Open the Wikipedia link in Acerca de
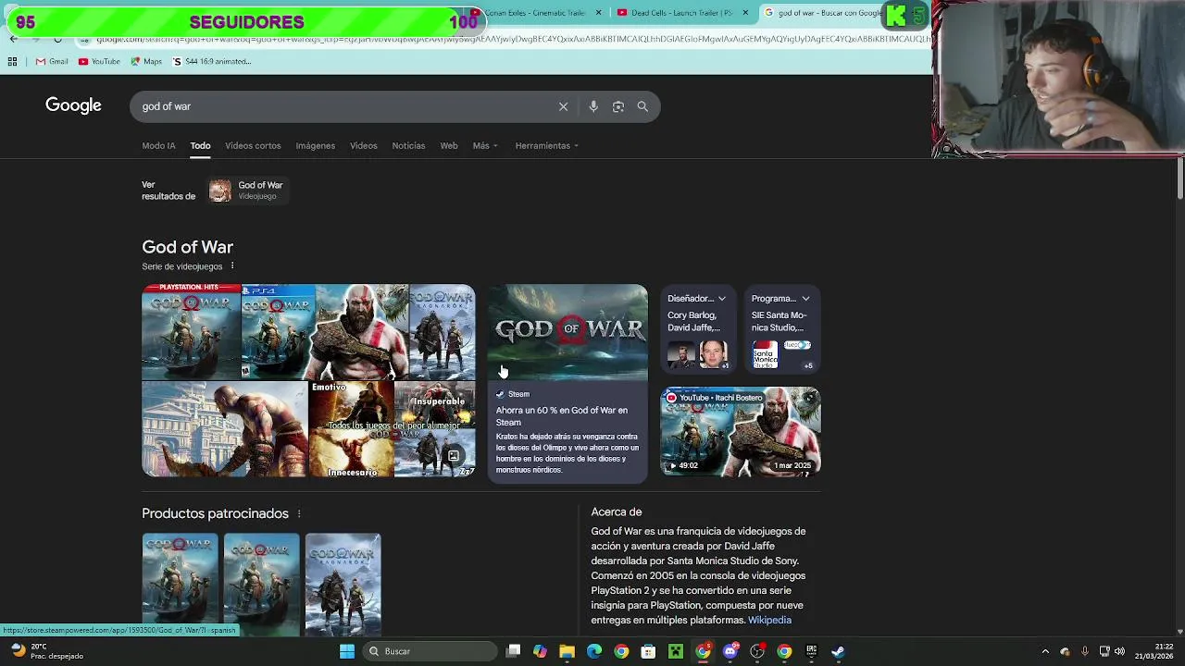Screen dimensions: 1185x666 769,621
